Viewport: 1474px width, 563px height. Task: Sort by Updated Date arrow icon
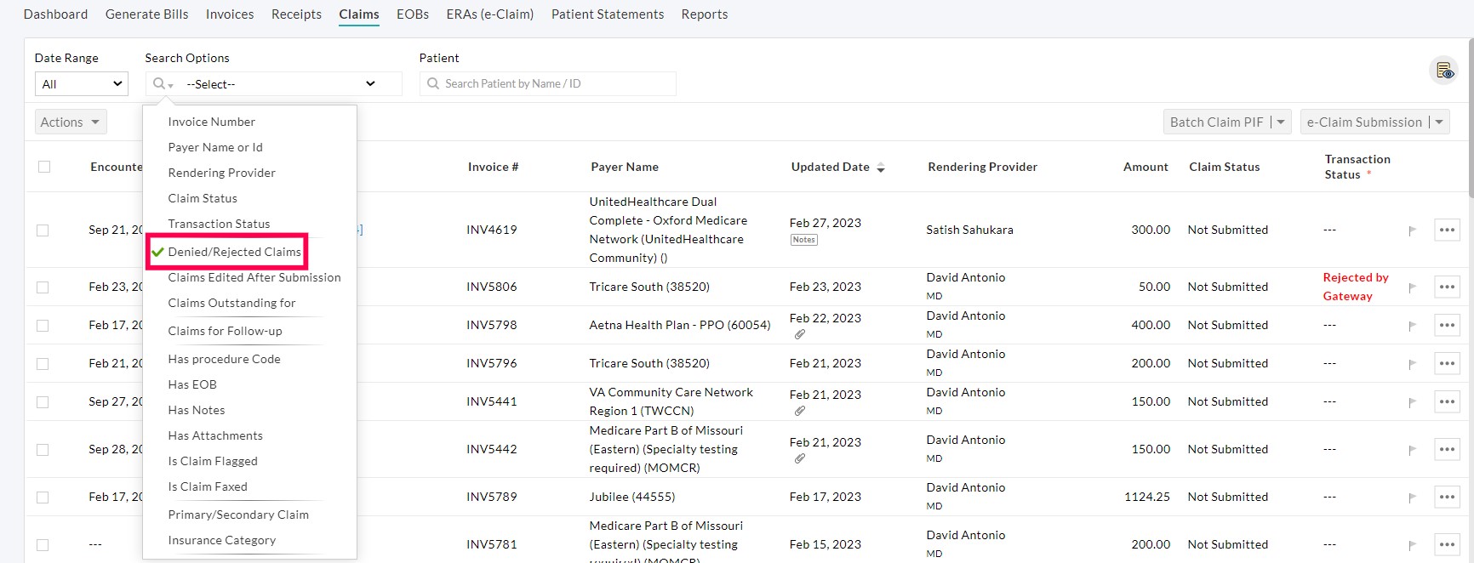tap(881, 168)
